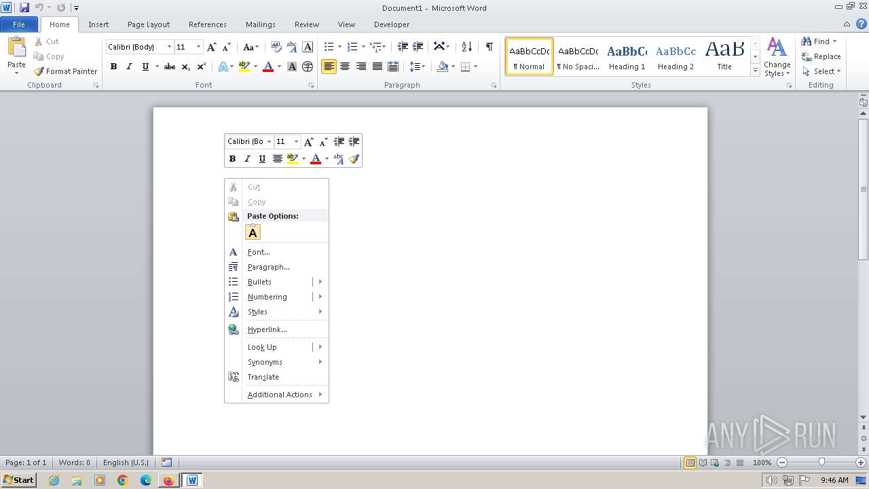The height and width of the screenshot is (489, 869).
Task: Click the Save icon in the Quick Access Toolbar
Action: click(x=24, y=7)
